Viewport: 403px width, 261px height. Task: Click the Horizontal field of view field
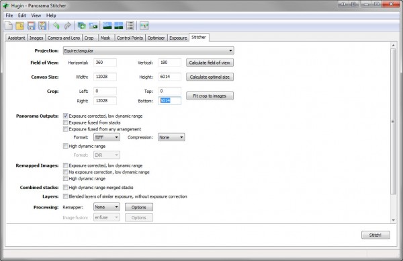click(x=105, y=63)
